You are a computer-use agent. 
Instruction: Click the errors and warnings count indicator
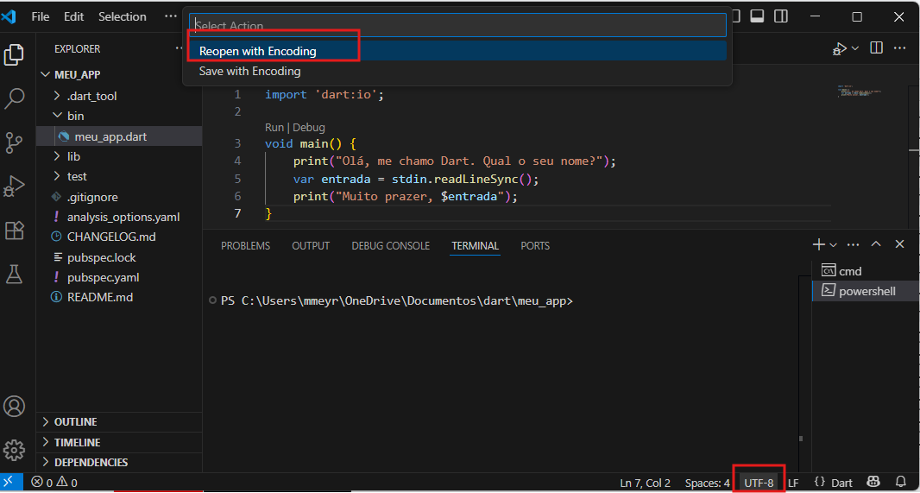[x=54, y=483]
